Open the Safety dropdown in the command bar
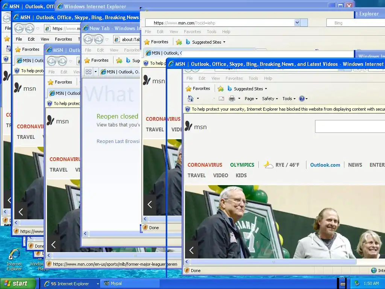 (270, 99)
